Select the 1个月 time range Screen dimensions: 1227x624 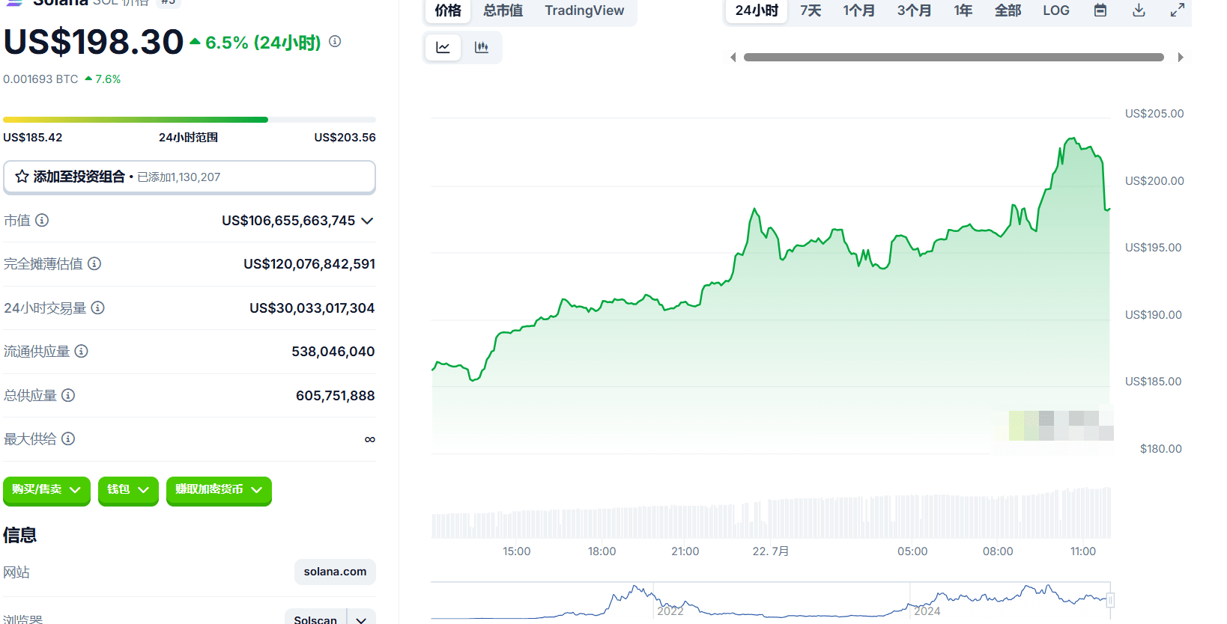point(858,10)
